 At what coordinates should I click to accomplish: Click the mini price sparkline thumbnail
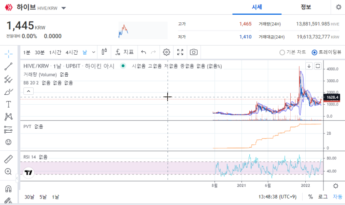pos(143,31)
